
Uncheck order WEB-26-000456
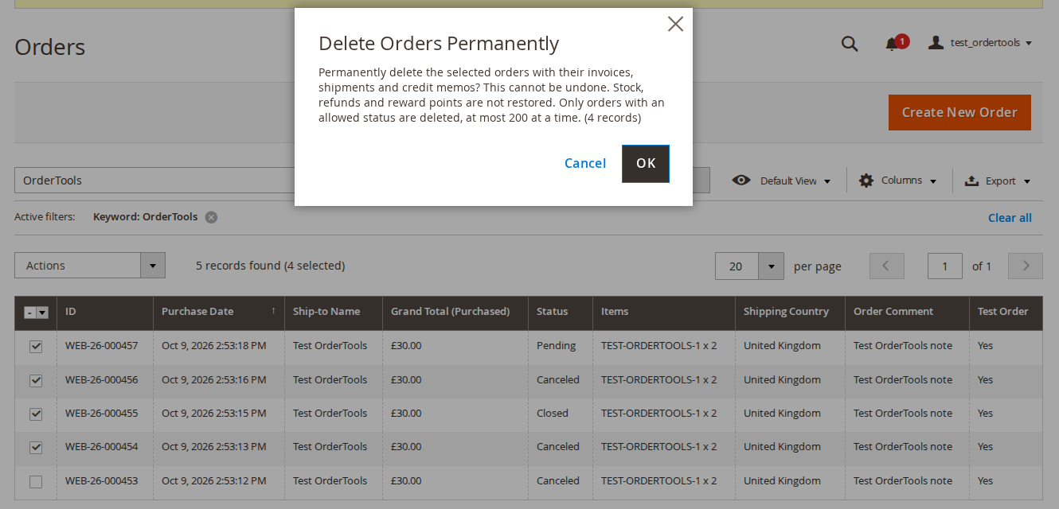(x=36, y=380)
